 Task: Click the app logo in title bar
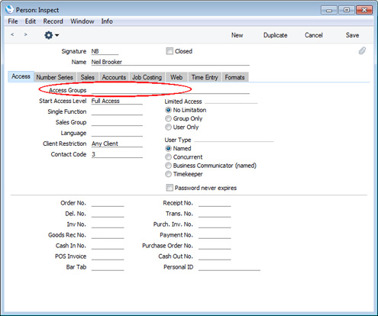(9, 10)
